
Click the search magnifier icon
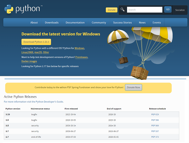(123, 9)
